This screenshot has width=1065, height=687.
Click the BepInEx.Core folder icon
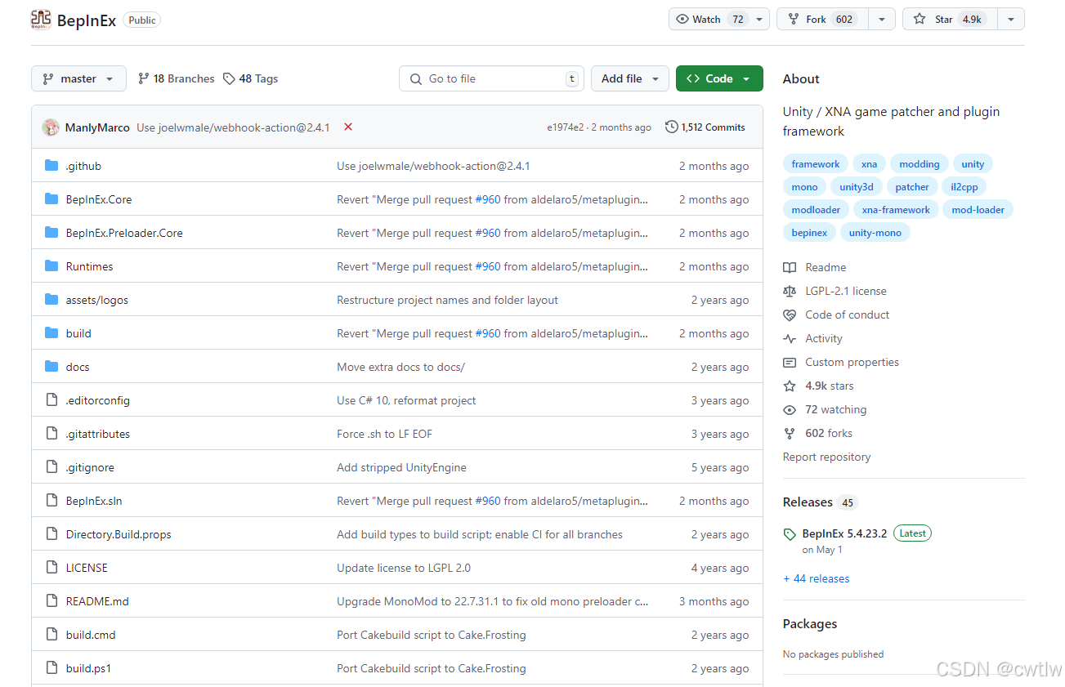point(51,199)
